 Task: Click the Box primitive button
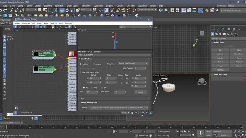pyautogui.click(x=220, y=50)
